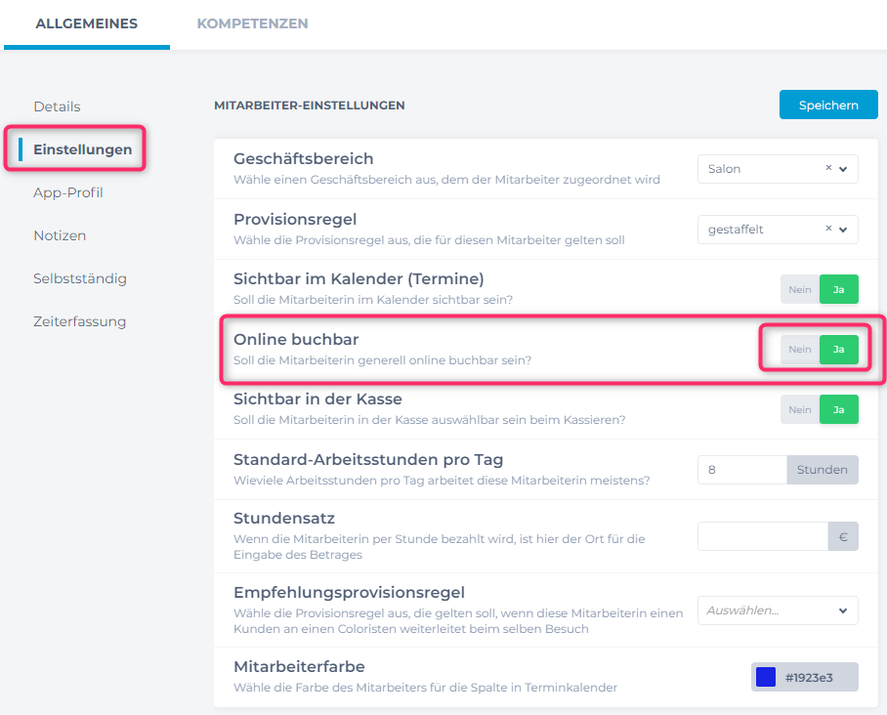
Task: Show the Zeiterfassung section
Action: [79, 321]
